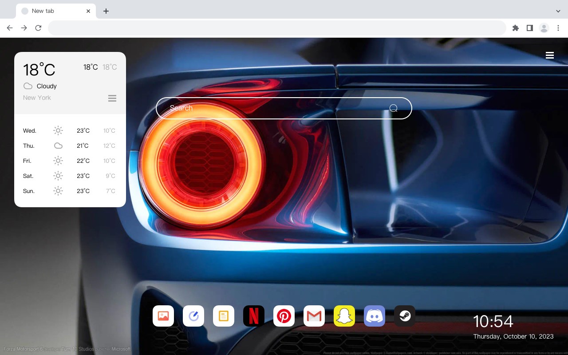Click the "Cloudy" condition label
Image resolution: width=568 pixels, height=355 pixels.
[x=47, y=86]
